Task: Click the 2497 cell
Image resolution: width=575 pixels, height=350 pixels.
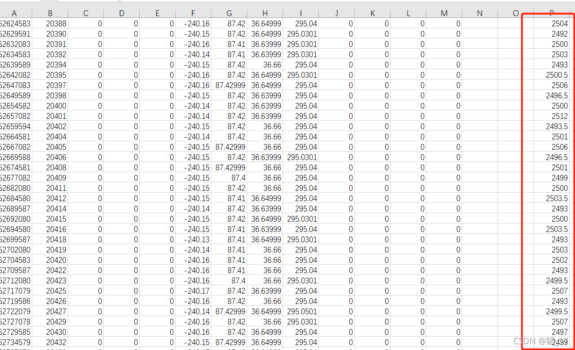Action: [x=551, y=332]
